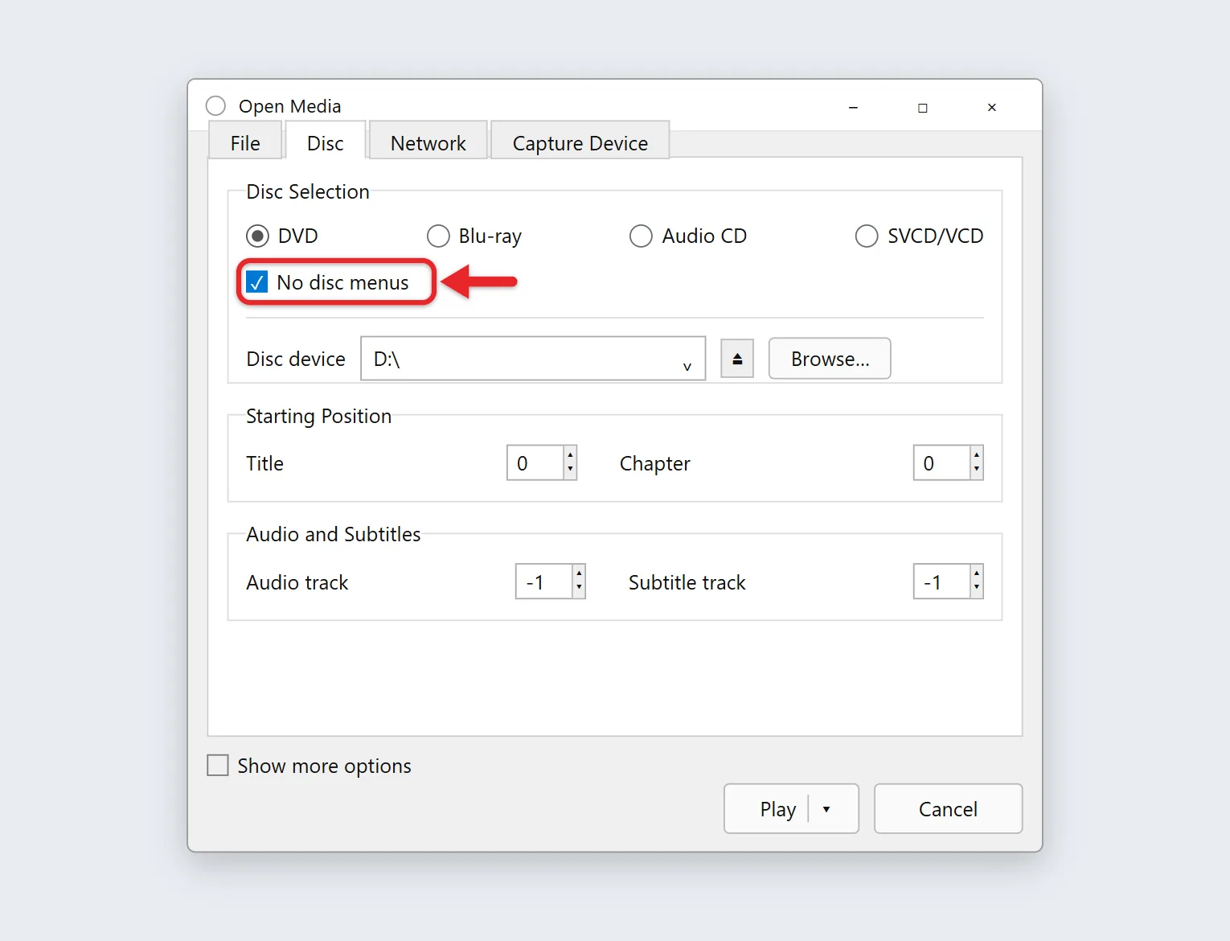Open the Disc tab

[326, 142]
